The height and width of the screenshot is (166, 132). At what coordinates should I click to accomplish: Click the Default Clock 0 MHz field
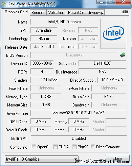coord(41,130)
